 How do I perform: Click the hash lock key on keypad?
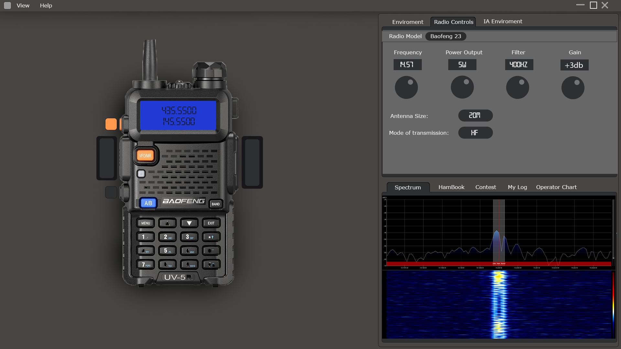[211, 265]
